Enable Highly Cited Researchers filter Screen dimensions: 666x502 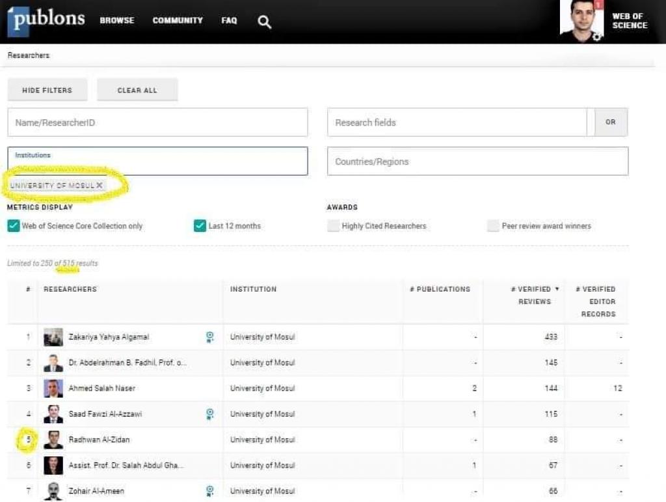(x=333, y=226)
